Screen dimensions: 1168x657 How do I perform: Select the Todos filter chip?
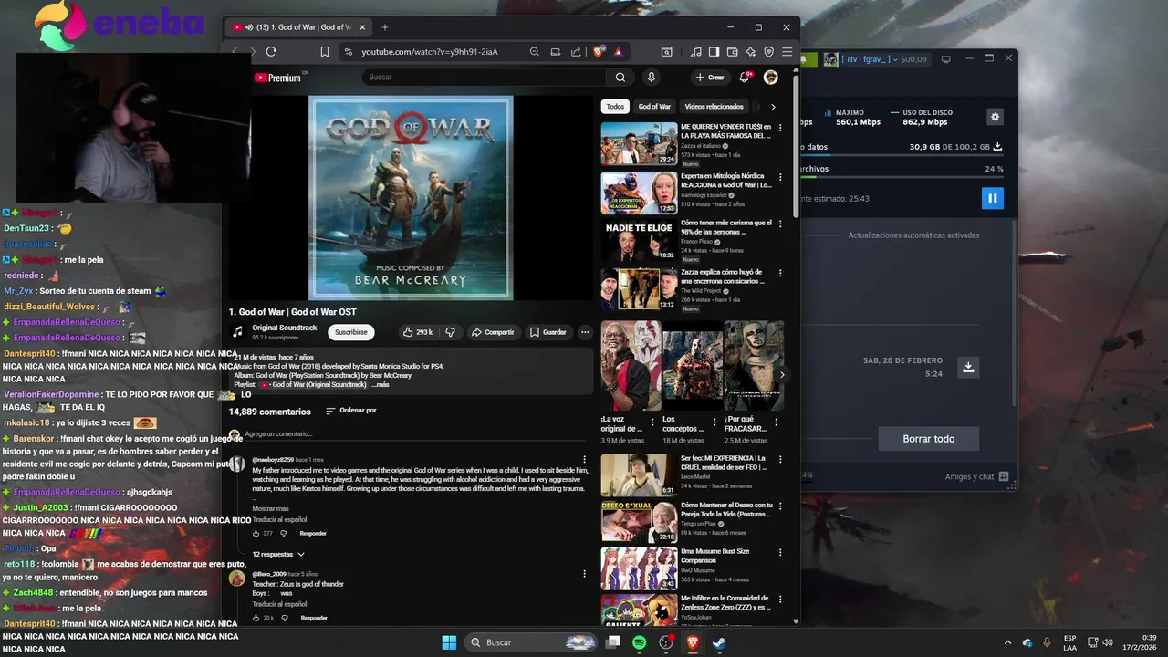coord(615,107)
